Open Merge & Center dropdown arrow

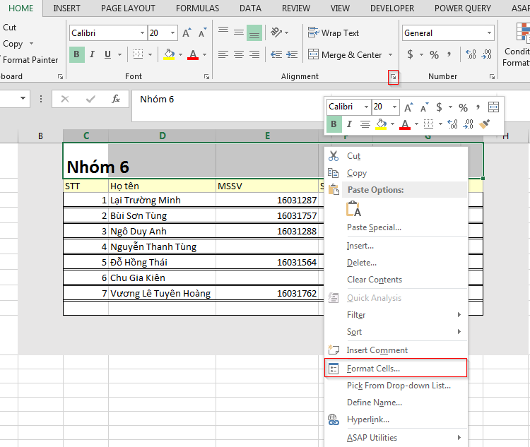click(390, 54)
